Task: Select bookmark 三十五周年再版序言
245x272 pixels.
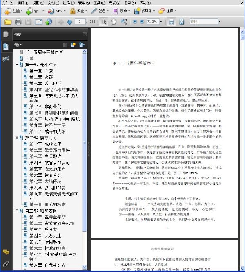Action: coord(44,52)
